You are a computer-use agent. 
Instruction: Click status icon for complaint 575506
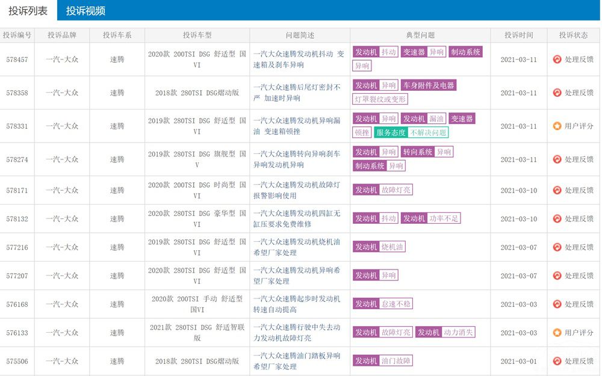click(557, 361)
